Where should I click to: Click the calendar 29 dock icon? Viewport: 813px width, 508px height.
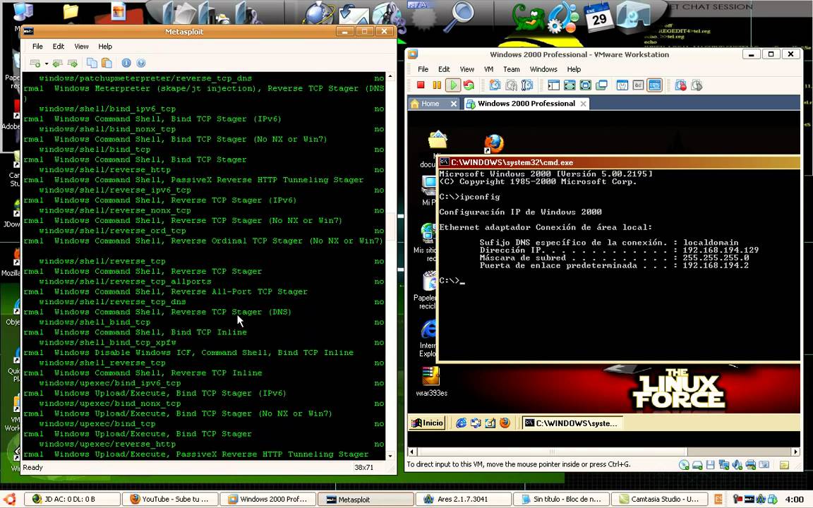click(598, 17)
